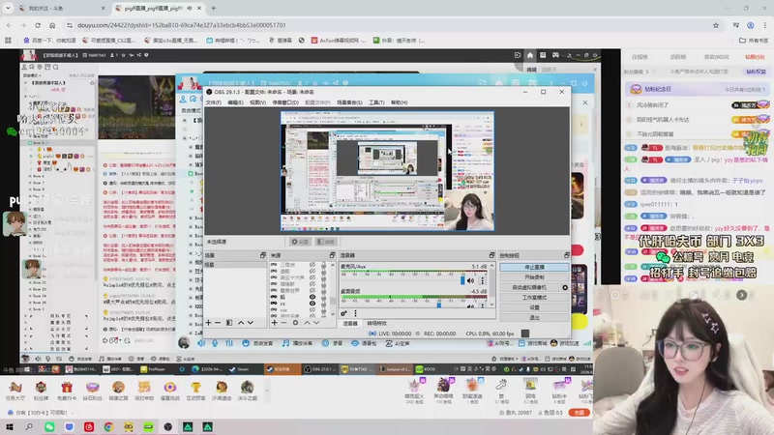This screenshot has width=774, height=435.
Task: Add a new scene with the plus icon
Action: [208, 323]
